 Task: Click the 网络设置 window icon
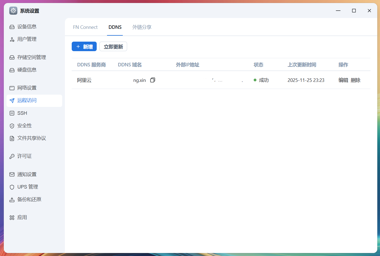point(12,88)
